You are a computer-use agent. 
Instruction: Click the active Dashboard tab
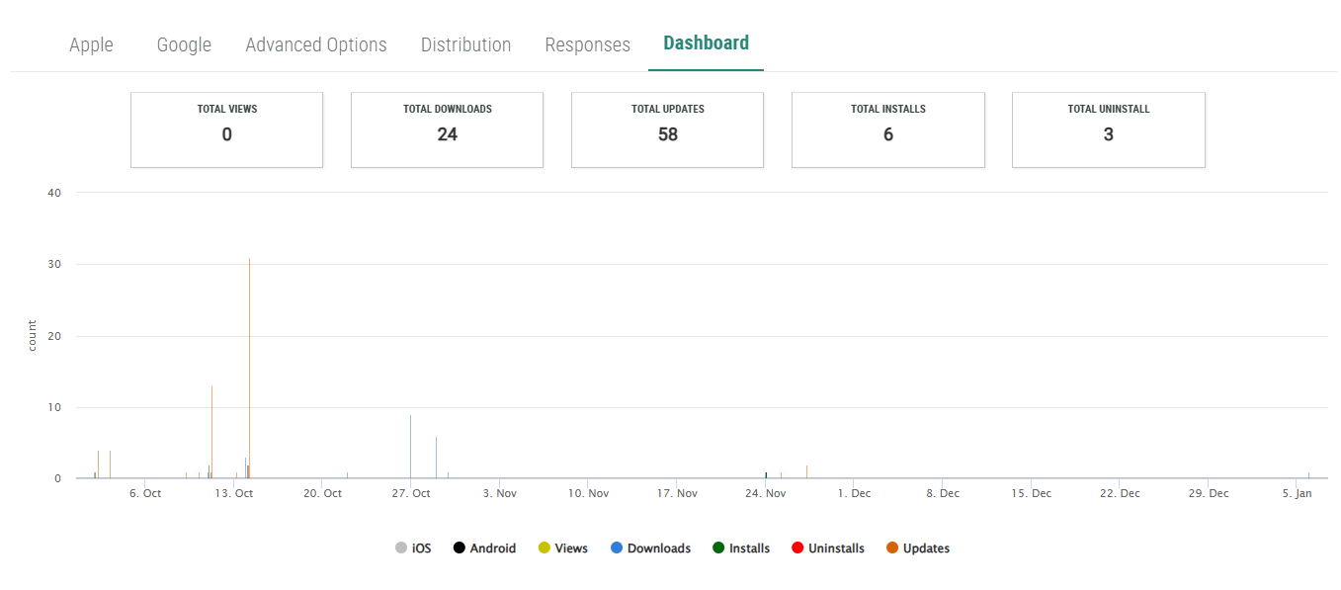click(706, 43)
